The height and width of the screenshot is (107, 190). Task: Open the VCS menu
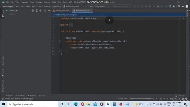(x=70, y=2)
